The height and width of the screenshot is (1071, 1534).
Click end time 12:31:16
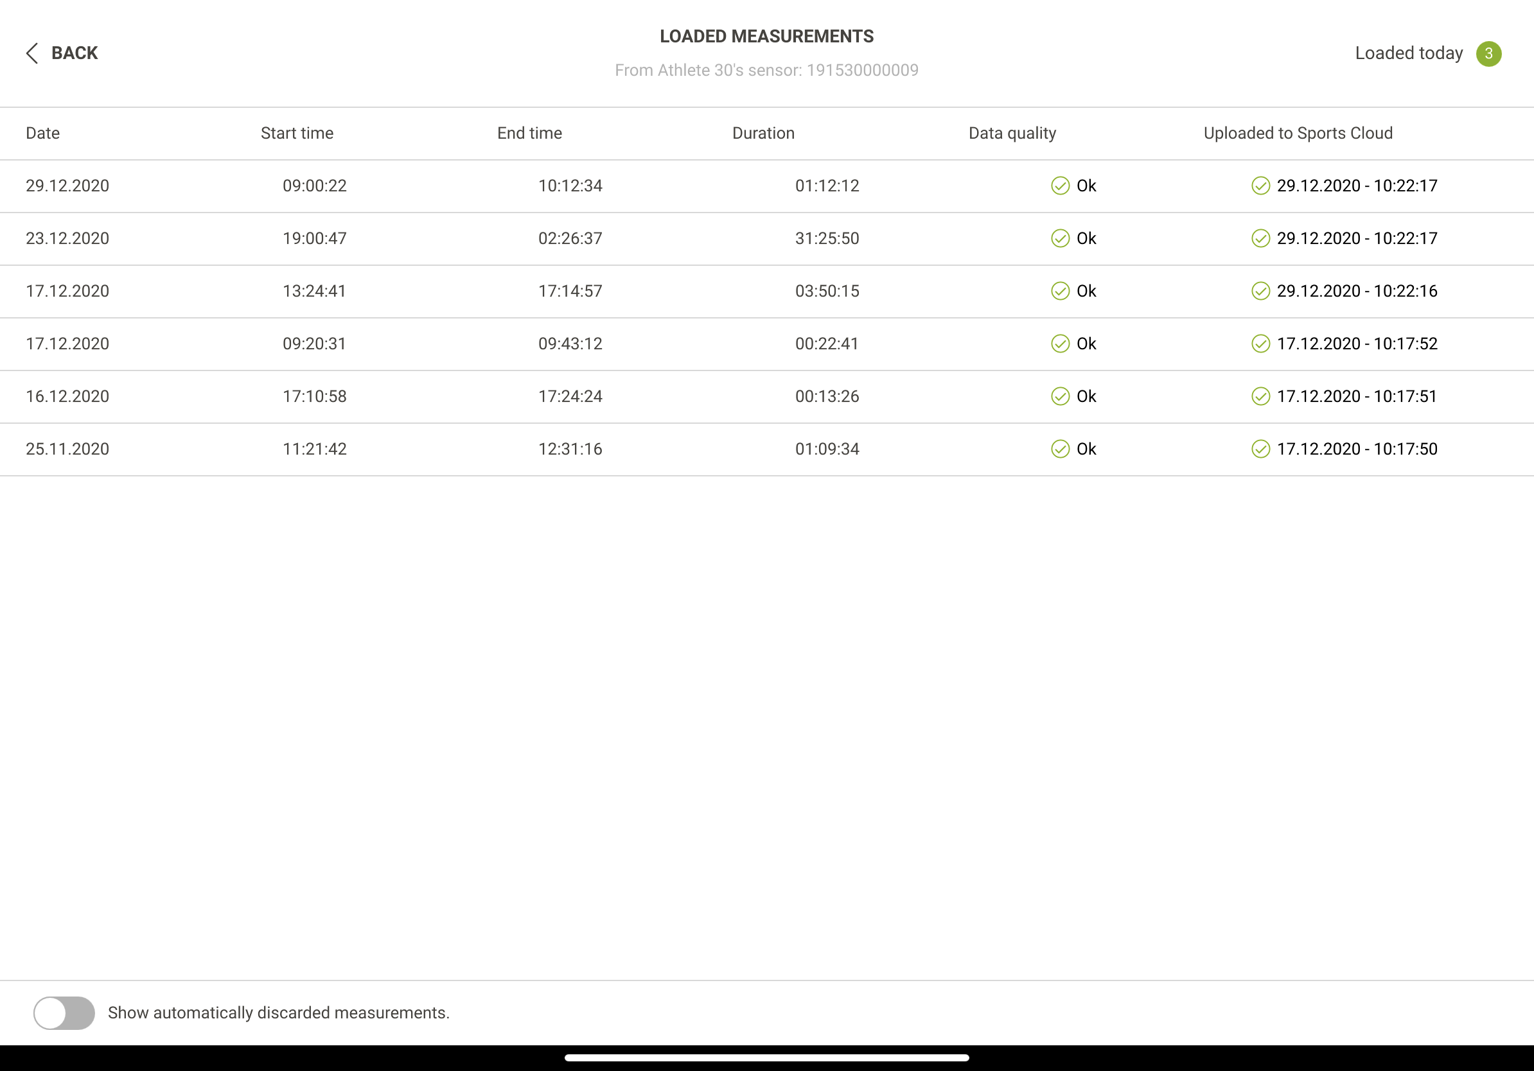coord(570,449)
